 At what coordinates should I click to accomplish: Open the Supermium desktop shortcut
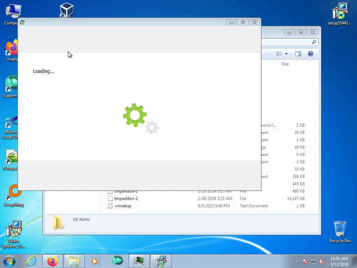(x=11, y=87)
